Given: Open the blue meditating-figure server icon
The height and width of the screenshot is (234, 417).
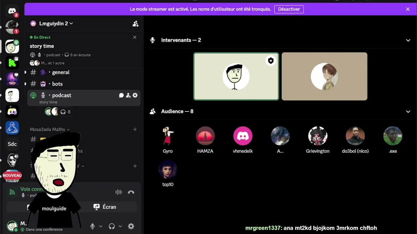Looking at the screenshot, I should coord(12,128).
